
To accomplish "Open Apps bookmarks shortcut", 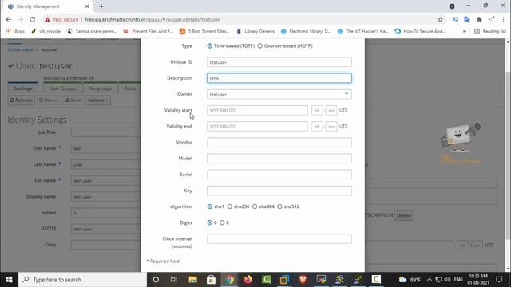I will [15, 31].
